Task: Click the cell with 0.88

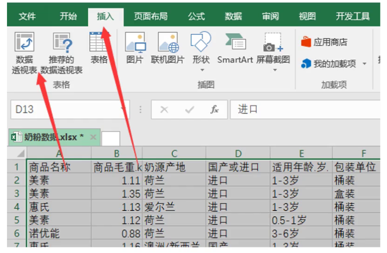Action: point(117,233)
